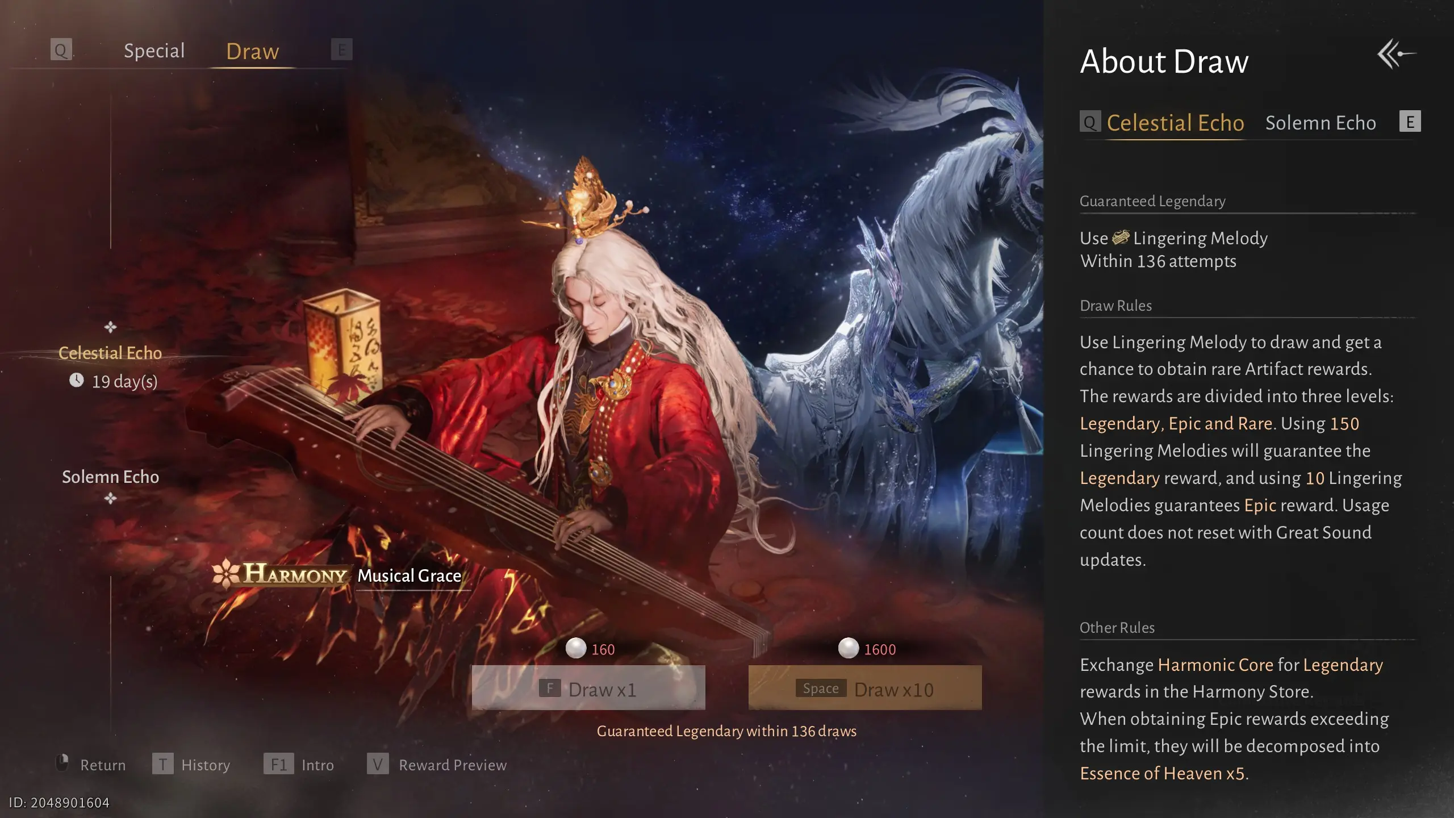The image size is (1454, 818).
Task: Open the draw History
Action: point(191,765)
